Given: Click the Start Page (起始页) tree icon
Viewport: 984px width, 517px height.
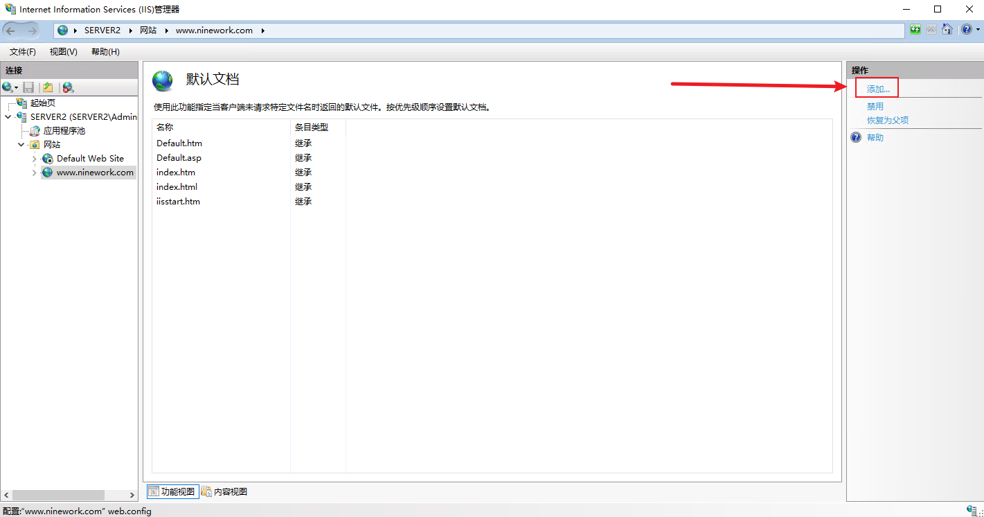Looking at the screenshot, I should tap(22, 103).
